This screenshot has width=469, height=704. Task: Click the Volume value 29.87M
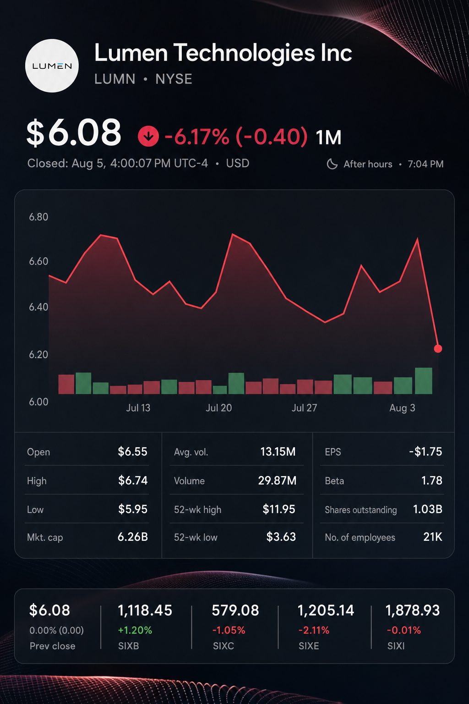click(x=277, y=480)
